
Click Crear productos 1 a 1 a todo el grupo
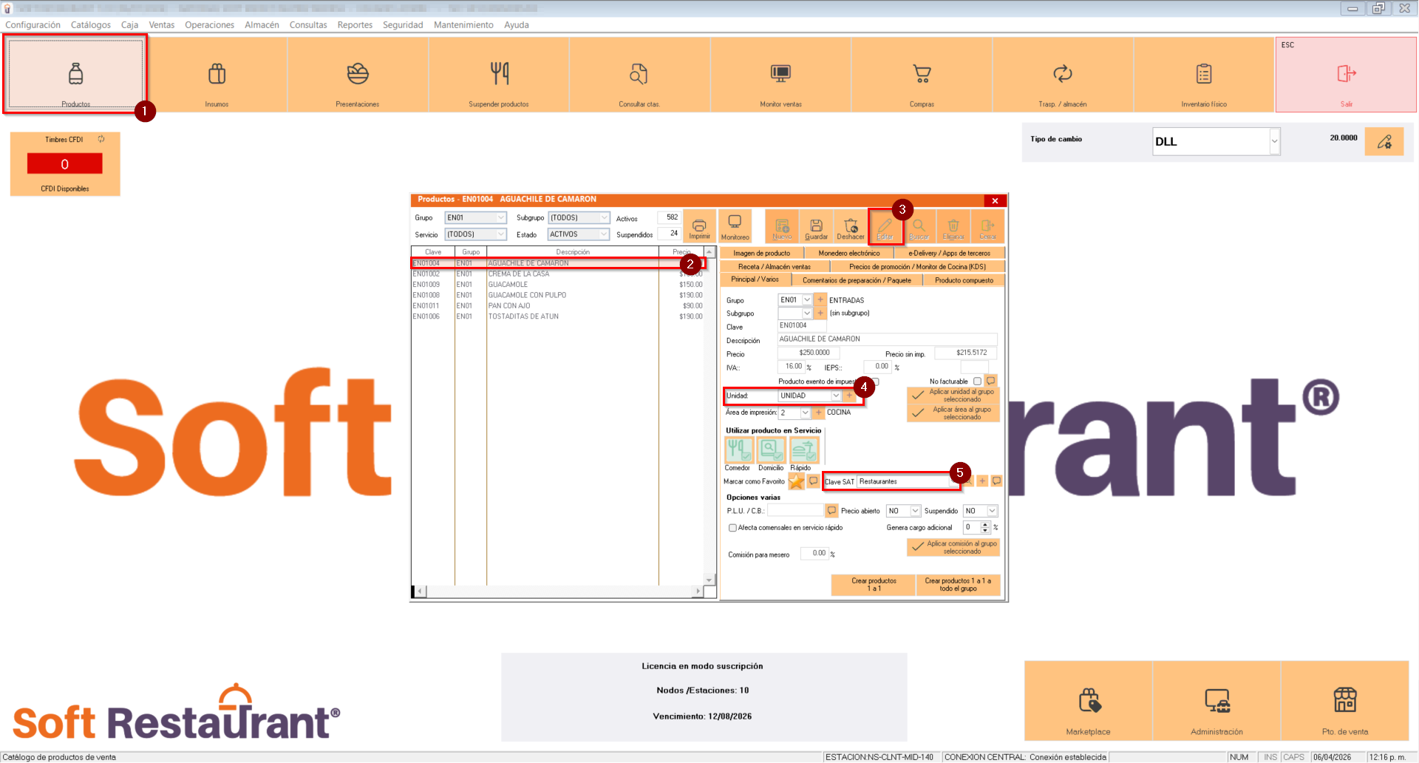click(x=958, y=585)
